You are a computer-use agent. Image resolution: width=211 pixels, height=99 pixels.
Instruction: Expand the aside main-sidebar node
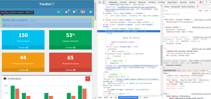click(104, 20)
